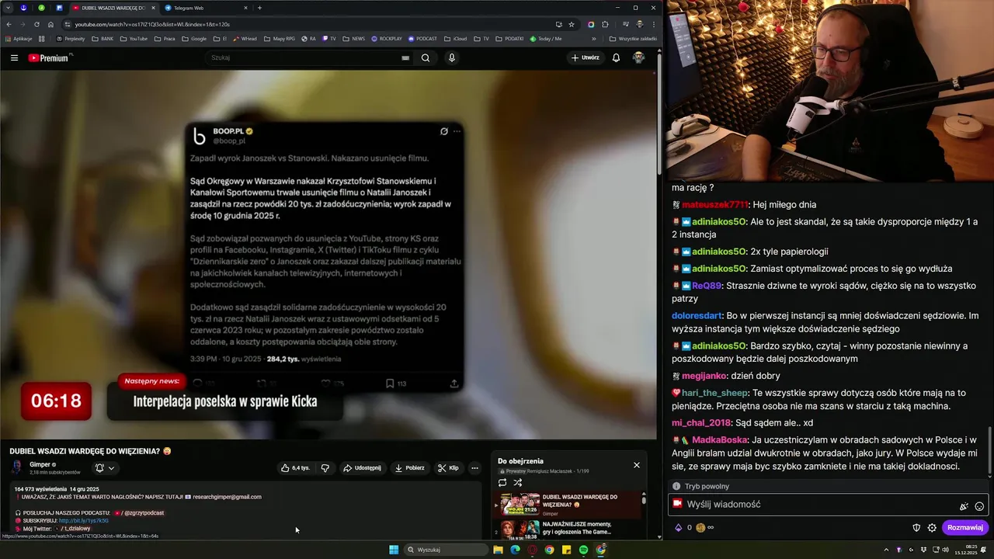Create a clip with the Klip button
The image size is (994, 559).
[448, 468]
